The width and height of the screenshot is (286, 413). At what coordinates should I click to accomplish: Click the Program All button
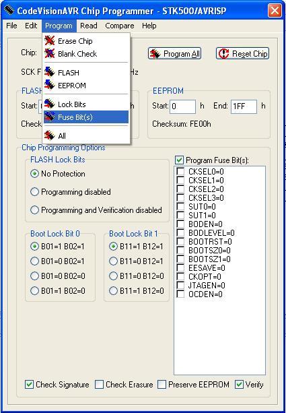tap(174, 53)
